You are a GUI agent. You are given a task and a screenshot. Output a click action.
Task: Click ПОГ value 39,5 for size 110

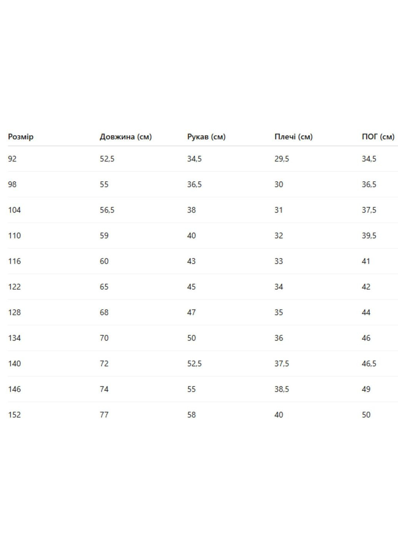click(369, 235)
